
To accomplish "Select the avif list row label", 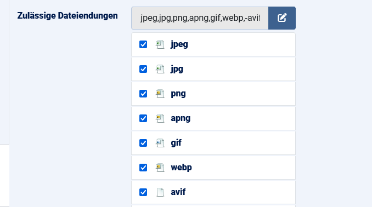I will pyautogui.click(x=178, y=192).
